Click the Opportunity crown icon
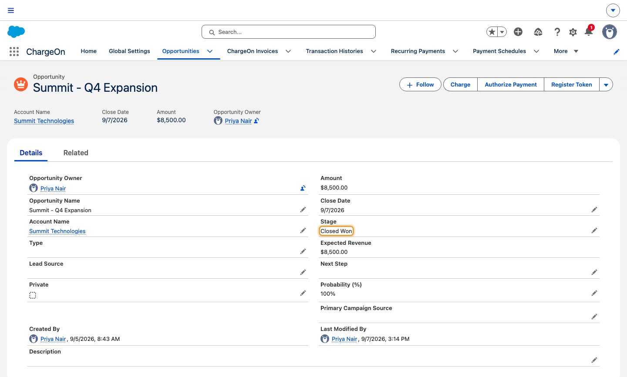 21,84
